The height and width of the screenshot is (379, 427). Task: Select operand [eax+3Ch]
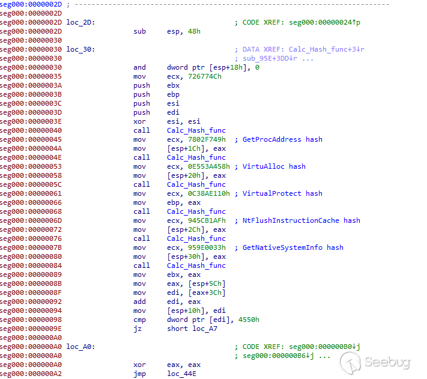[x=207, y=293]
